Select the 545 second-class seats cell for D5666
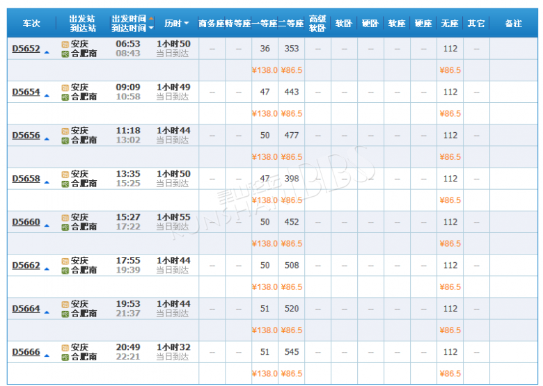Screen dimensions: 543x386 (x=291, y=352)
